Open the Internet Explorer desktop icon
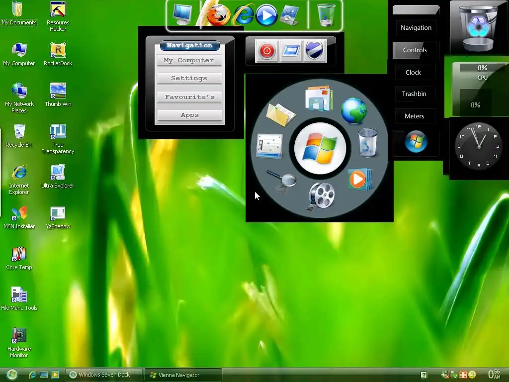The width and height of the screenshot is (509, 382). [x=19, y=179]
